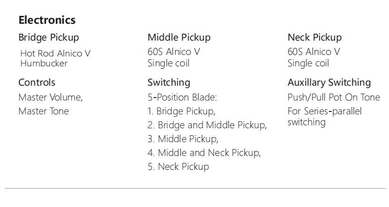Screen dimensions: 389x207
Task: Click 60S Alnico V under Neck Pickup
Action: pyautogui.click(x=314, y=52)
